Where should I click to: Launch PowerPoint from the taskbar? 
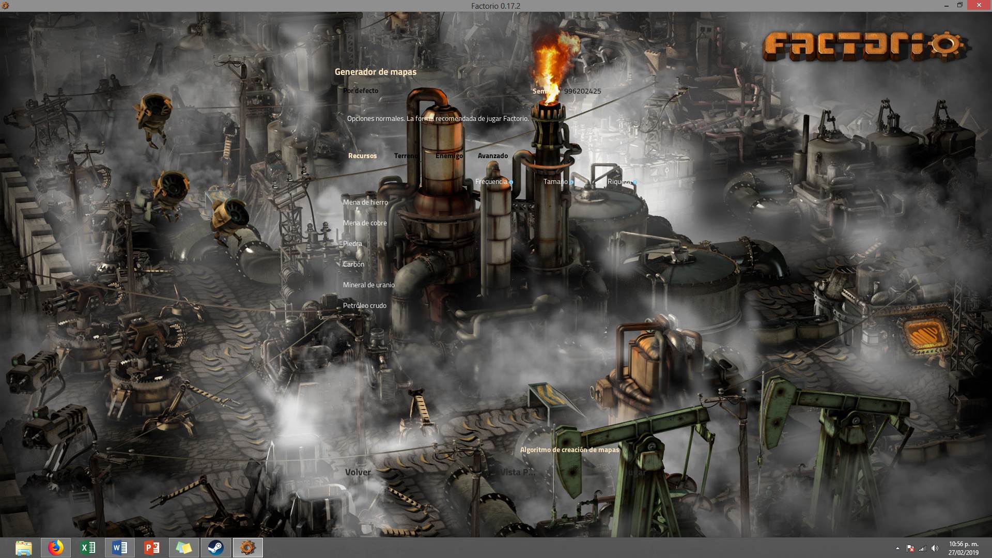[x=152, y=548]
